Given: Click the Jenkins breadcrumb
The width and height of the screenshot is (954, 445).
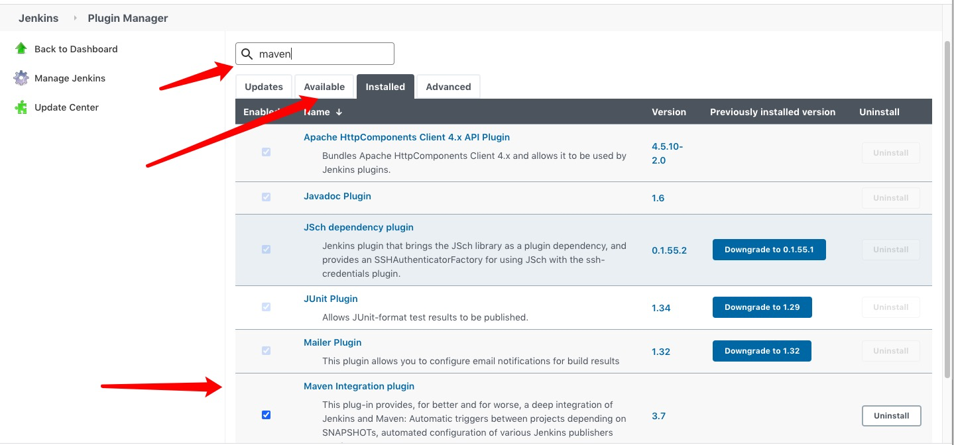Looking at the screenshot, I should pyautogui.click(x=38, y=19).
